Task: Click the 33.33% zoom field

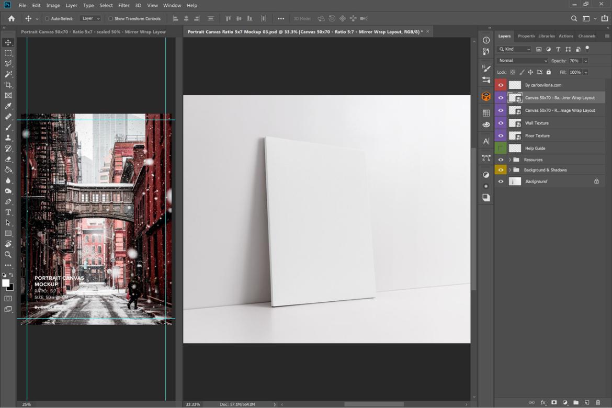Action: 193,404
